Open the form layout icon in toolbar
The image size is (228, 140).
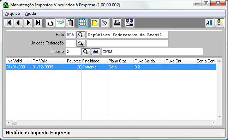click(x=130, y=23)
